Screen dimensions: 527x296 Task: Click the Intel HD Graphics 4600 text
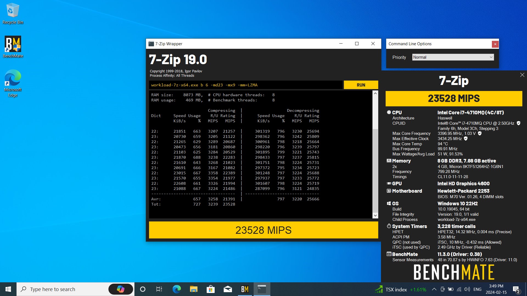point(463,183)
